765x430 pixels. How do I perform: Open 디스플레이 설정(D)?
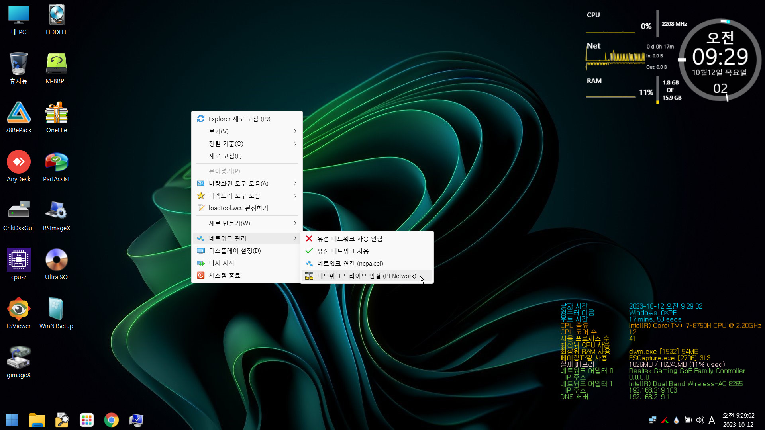(247, 251)
